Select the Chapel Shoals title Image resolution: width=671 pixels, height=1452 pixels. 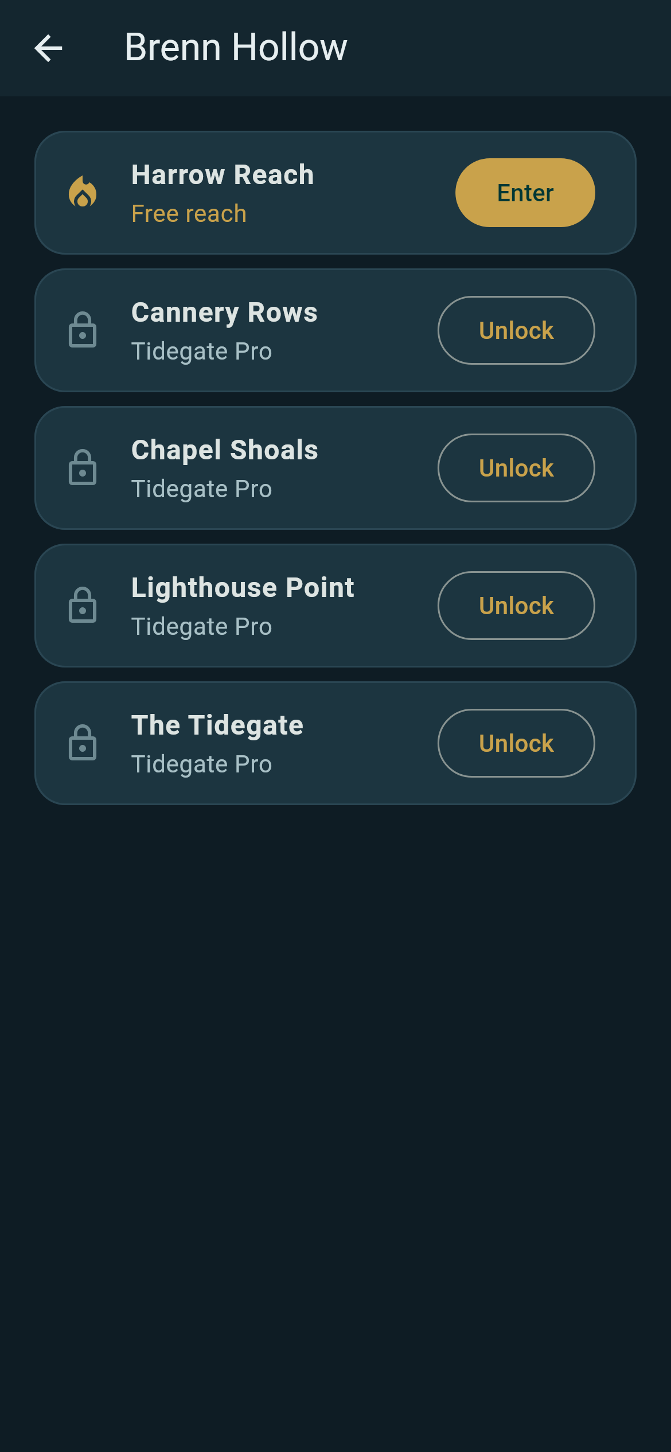pos(225,450)
